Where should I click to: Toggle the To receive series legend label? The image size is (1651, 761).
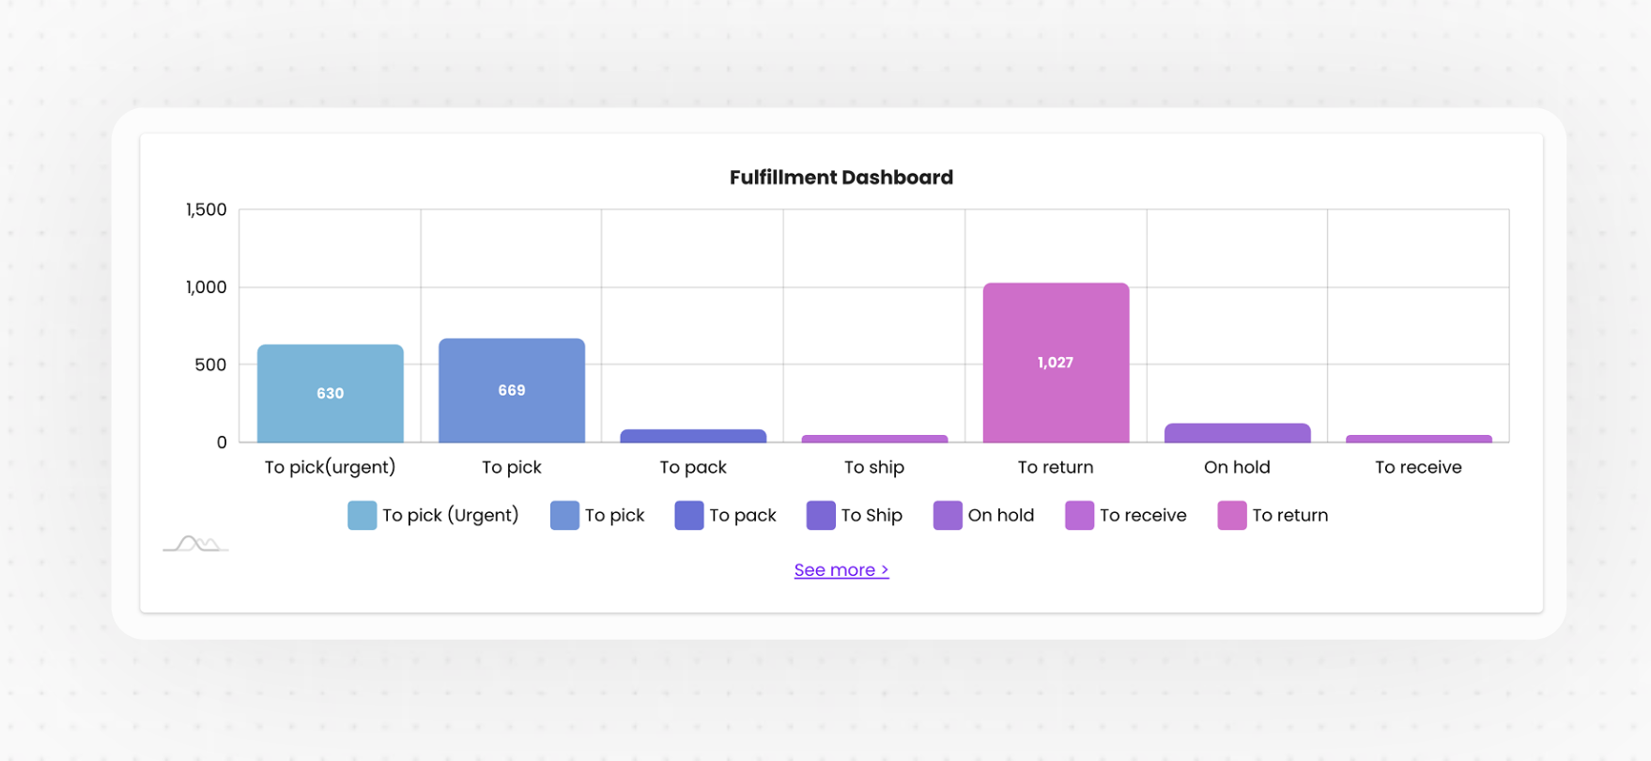[x=1142, y=516]
